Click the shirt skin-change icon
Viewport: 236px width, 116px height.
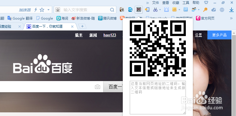pos(206,3)
